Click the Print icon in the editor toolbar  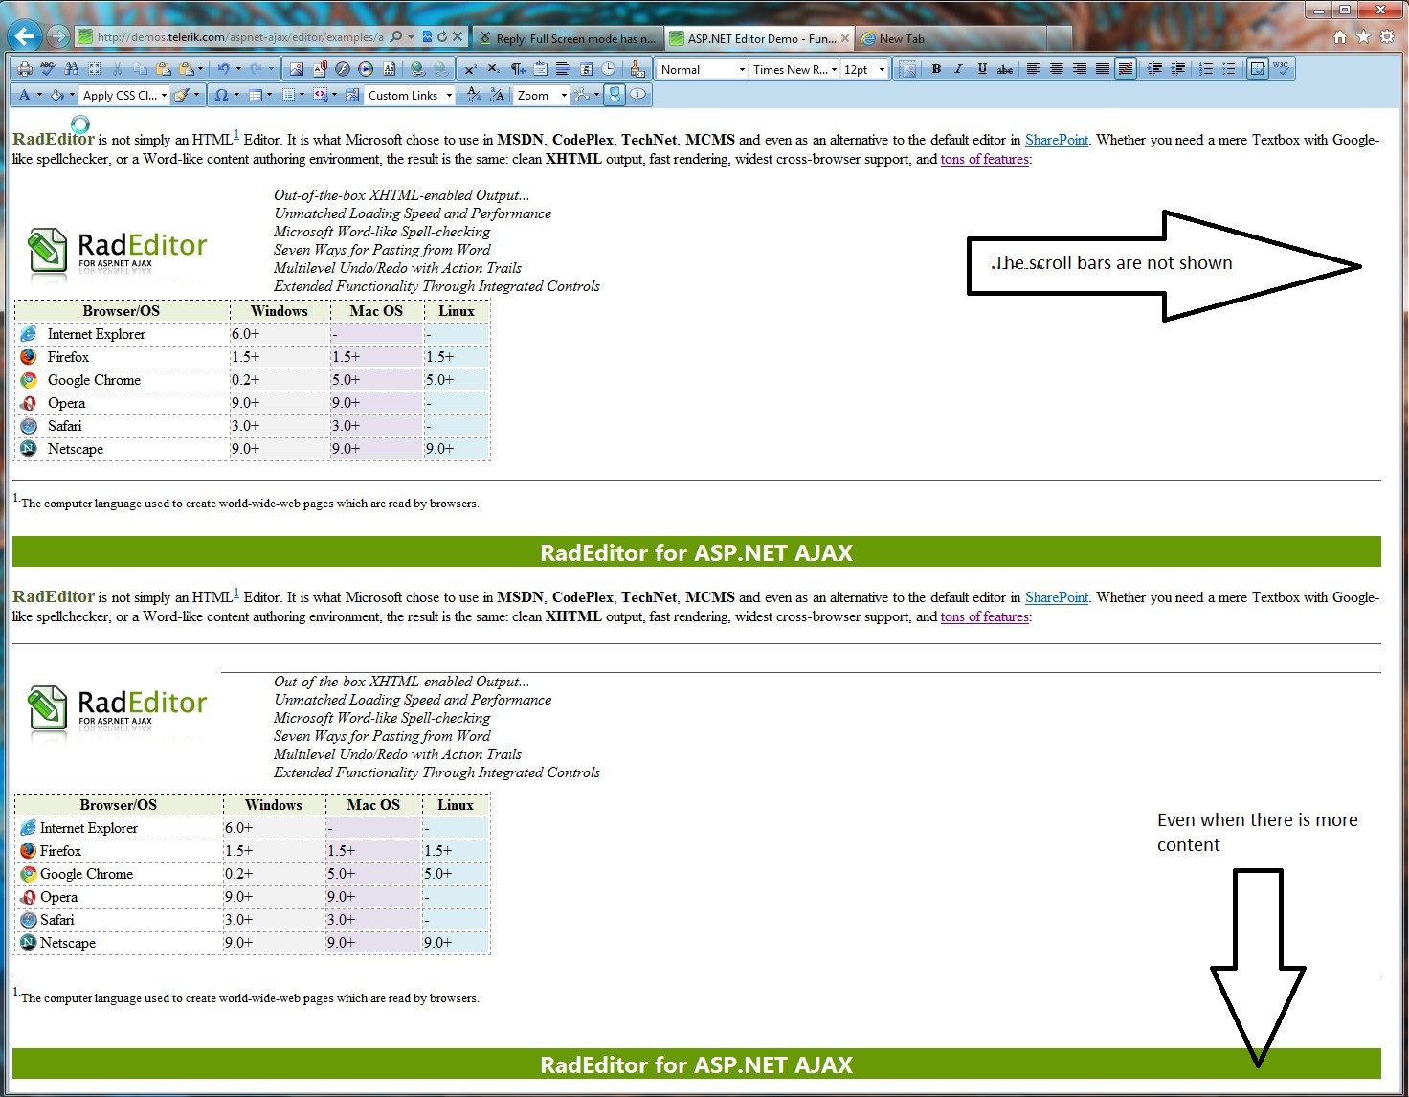[25, 69]
